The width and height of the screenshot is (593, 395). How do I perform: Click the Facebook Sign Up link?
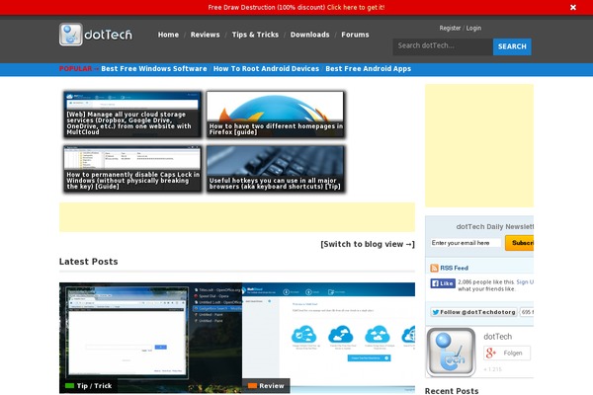click(525, 282)
